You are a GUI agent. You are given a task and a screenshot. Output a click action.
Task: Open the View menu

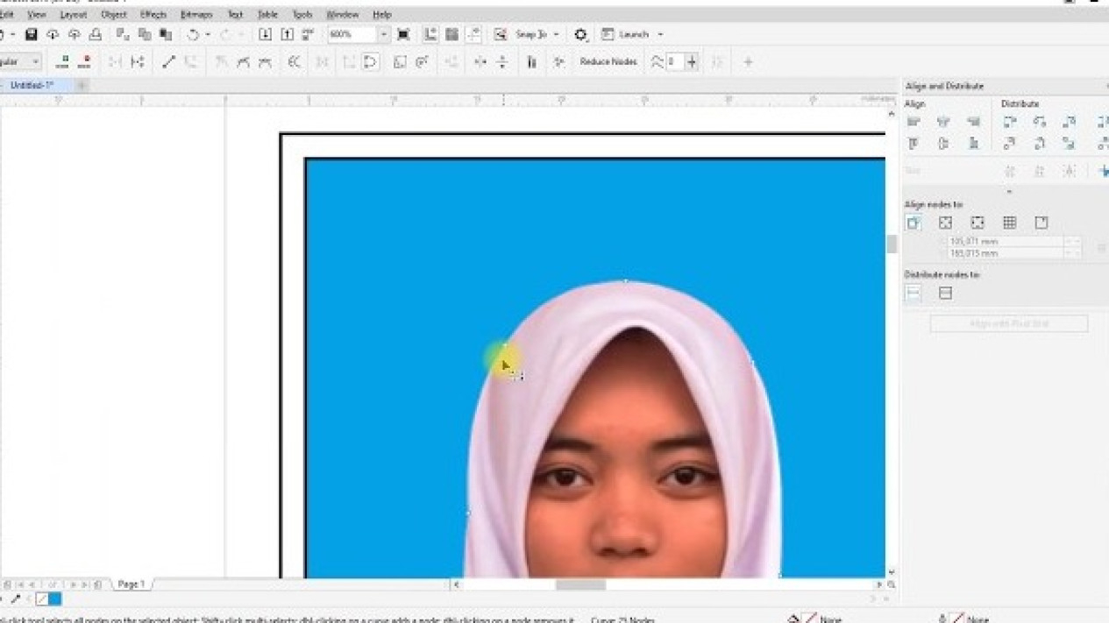point(36,15)
